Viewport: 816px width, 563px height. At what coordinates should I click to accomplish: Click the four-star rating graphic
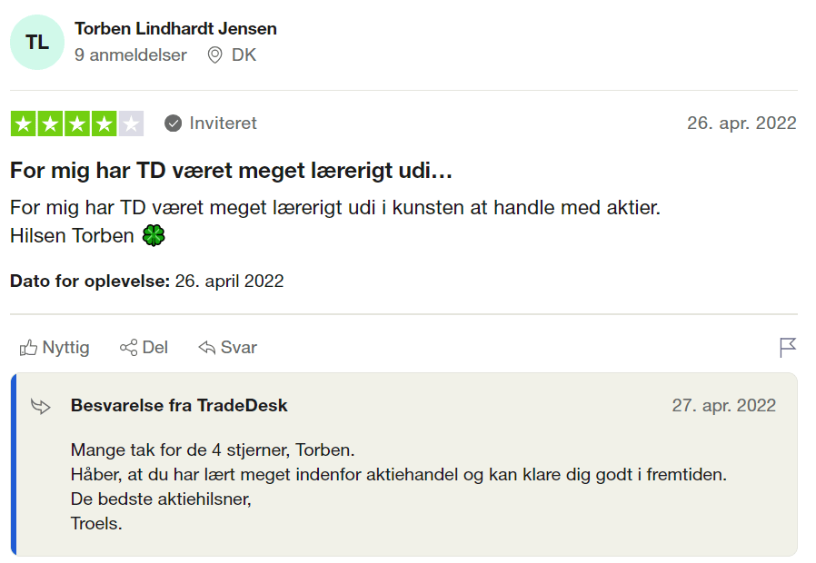click(x=77, y=123)
